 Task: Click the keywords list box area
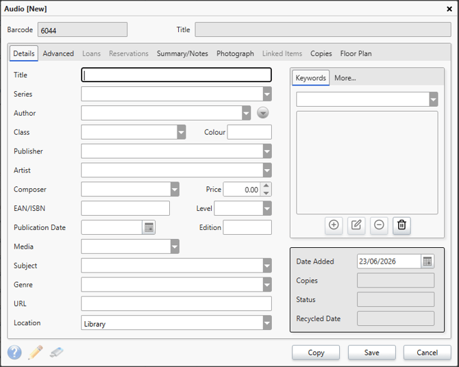(x=367, y=163)
